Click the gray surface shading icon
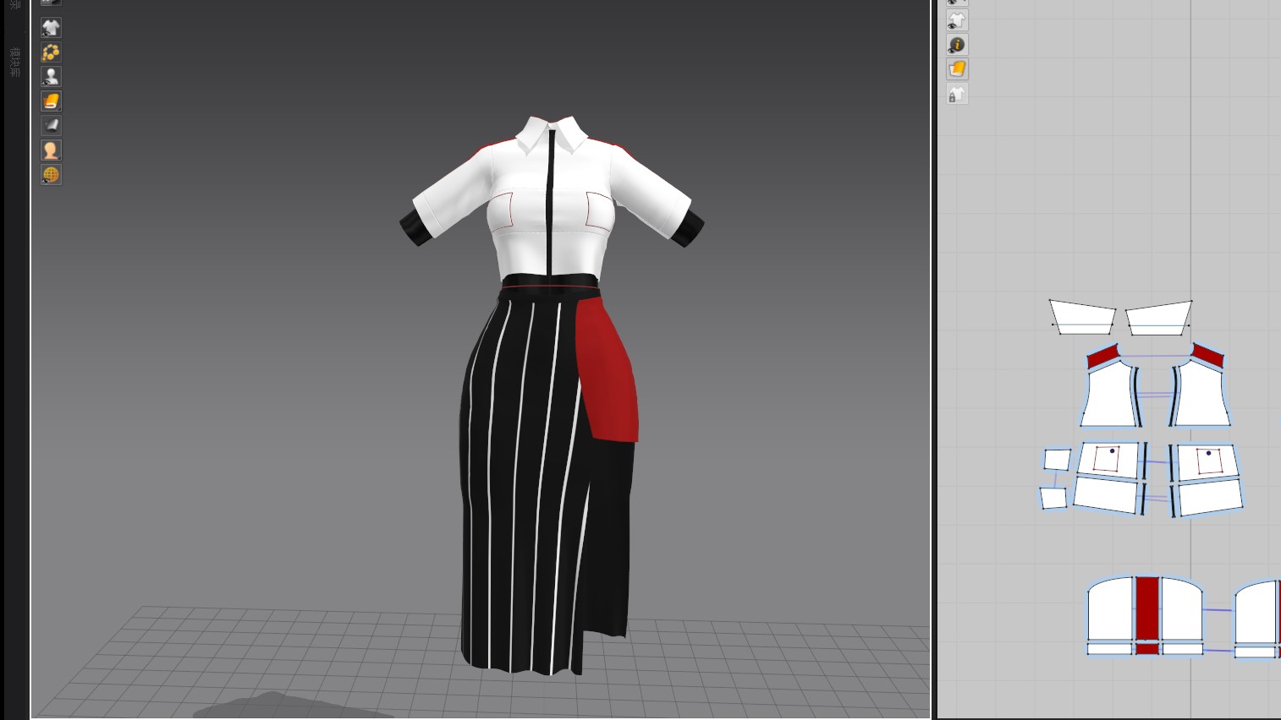1281x720 pixels. (51, 126)
